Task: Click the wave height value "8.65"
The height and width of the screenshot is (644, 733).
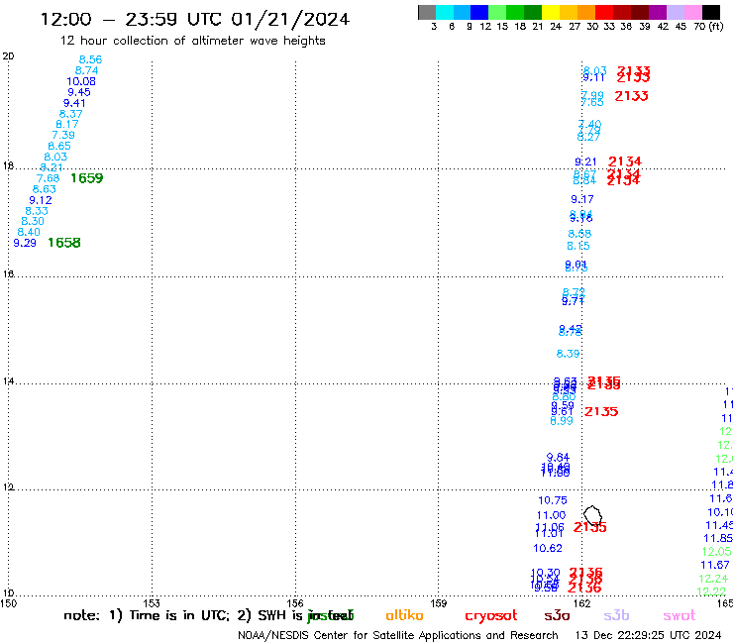Action: pyautogui.click(x=59, y=146)
